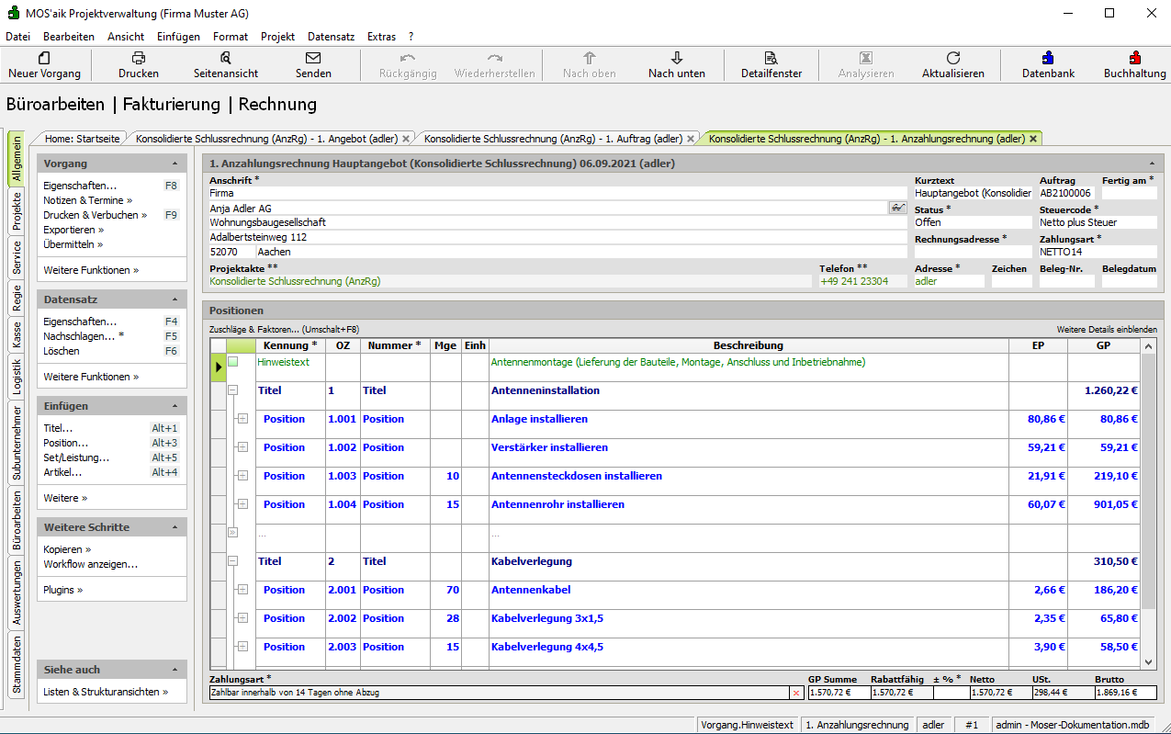This screenshot has width=1171, height=734.
Task: Click the Drucken printer icon
Action: tap(139, 58)
